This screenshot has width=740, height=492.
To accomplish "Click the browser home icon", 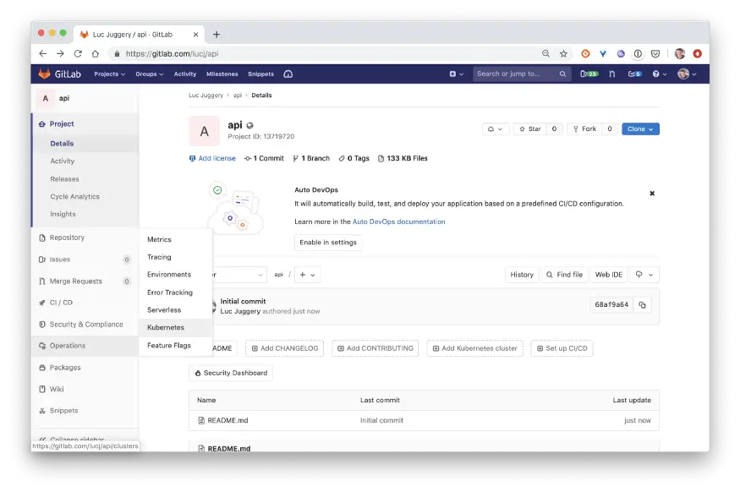I will click(96, 54).
